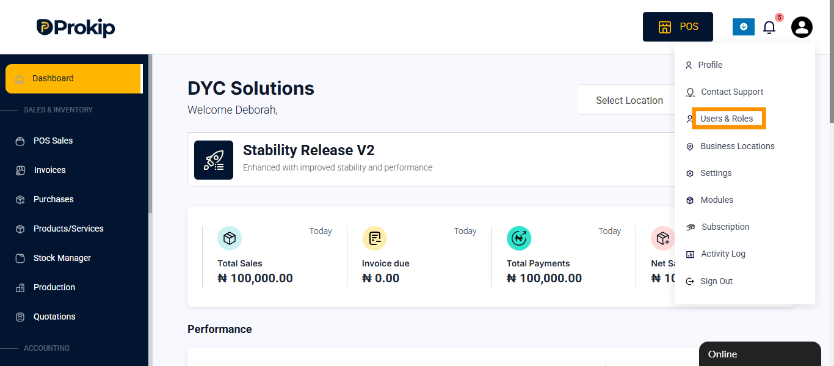The image size is (834, 366).
Task: Click the Stability Release rocket icon
Action: tap(214, 160)
